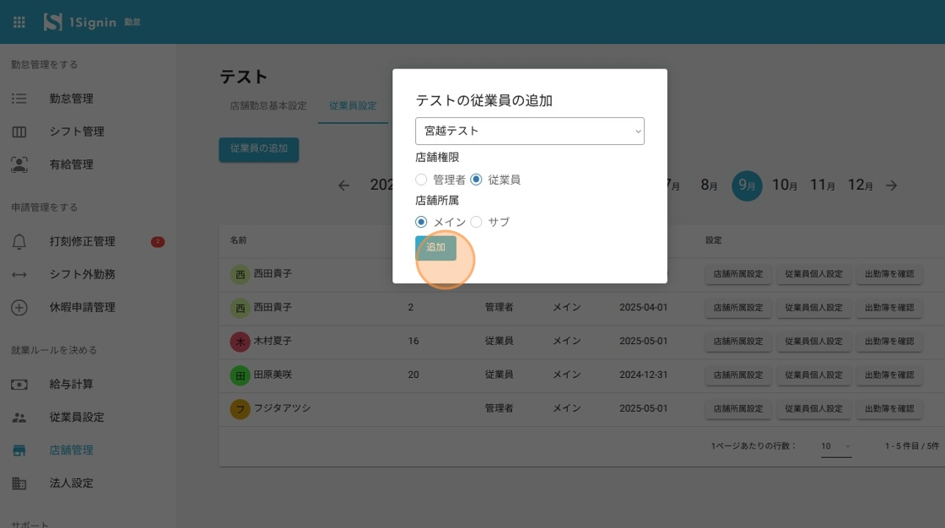The height and width of the screenshot is (528, 945).
Task: Open シフト外勤務 arrows icon
Action: (x=19, y=274)
